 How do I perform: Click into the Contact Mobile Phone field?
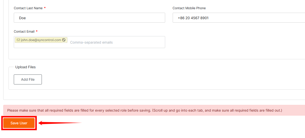[x=238, y=18]
